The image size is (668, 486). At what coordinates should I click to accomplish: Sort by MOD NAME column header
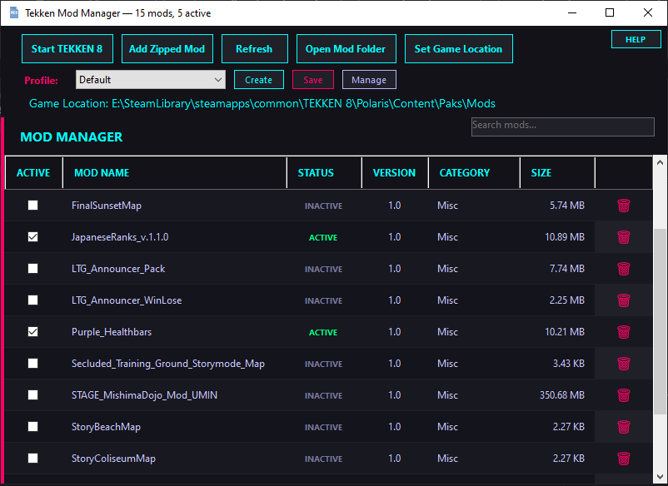(175, 173)
